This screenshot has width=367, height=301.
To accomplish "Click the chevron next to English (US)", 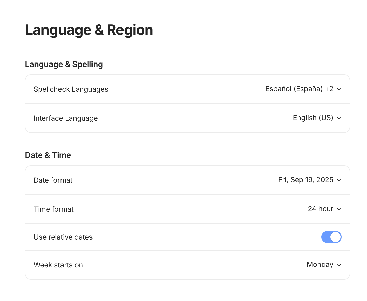I will click(x=339, y=118).
